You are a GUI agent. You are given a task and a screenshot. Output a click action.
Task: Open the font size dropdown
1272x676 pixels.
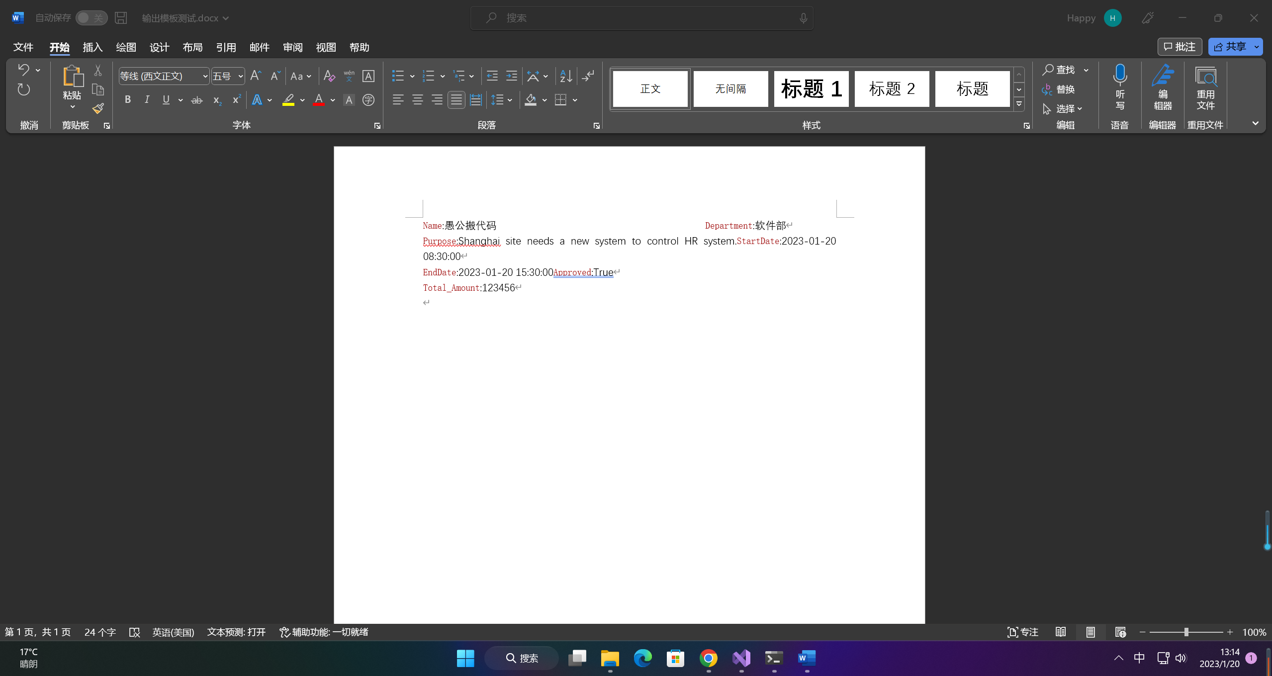click(x=241, y=76)
